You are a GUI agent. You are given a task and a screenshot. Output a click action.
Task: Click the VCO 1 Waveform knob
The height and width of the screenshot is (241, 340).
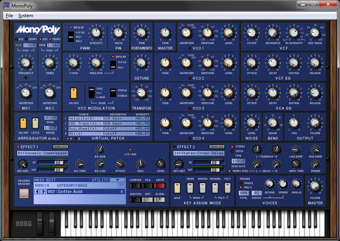pyautogui.click(x=186, y=33)
